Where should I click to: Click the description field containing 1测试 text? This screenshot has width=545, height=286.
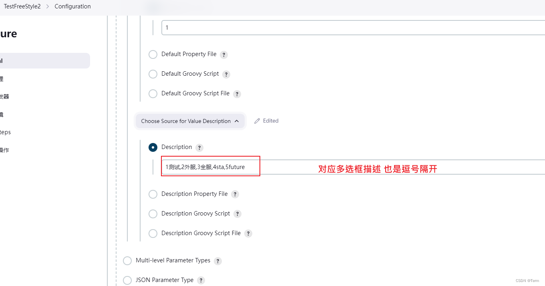tap(210, 167)
